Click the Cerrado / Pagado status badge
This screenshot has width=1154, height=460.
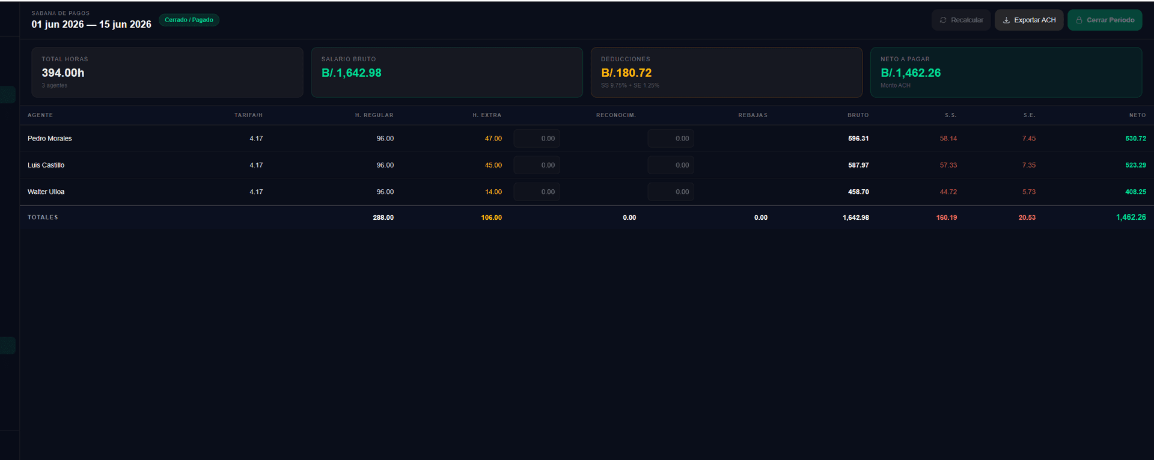(x=189, y=20)
